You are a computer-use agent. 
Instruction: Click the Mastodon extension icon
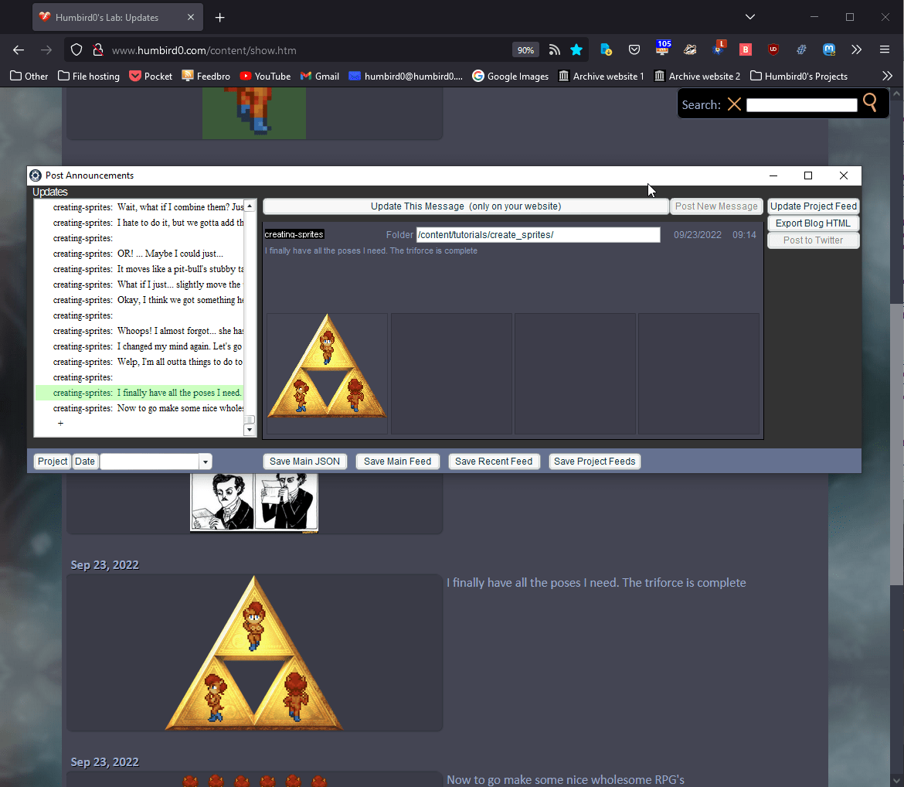point(829,50)
